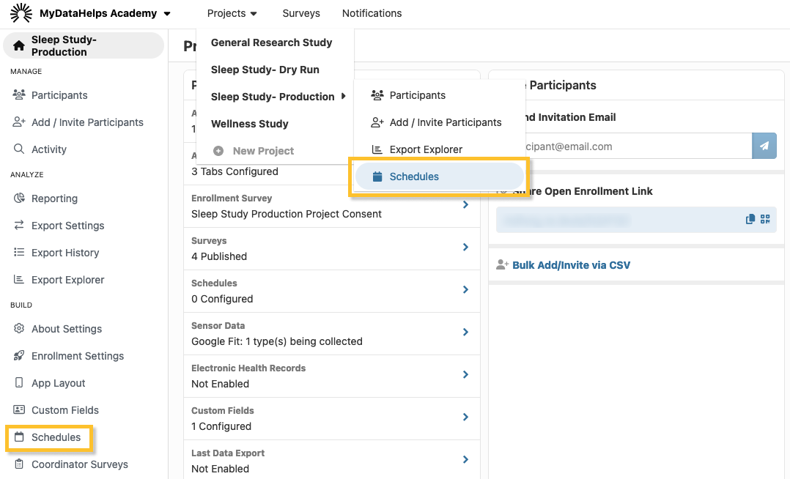Open Surveys in the top navigation
Image resolution: width=790 pixels, height=479 pixels.
point(300,13)
